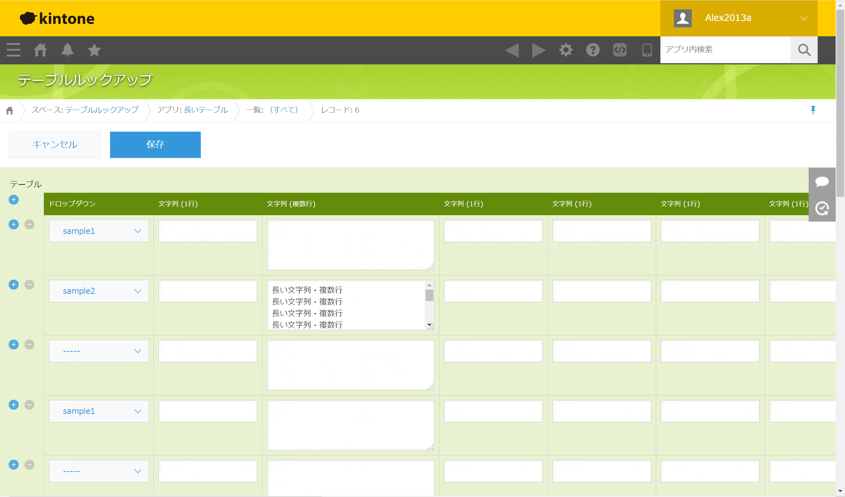Open the hamburger main menu

(13, 50)
